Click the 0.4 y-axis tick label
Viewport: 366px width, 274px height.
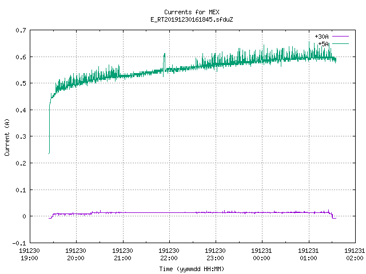tap(21, 110)
